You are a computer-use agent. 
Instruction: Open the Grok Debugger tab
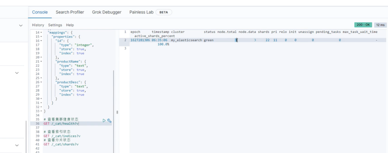107,12
